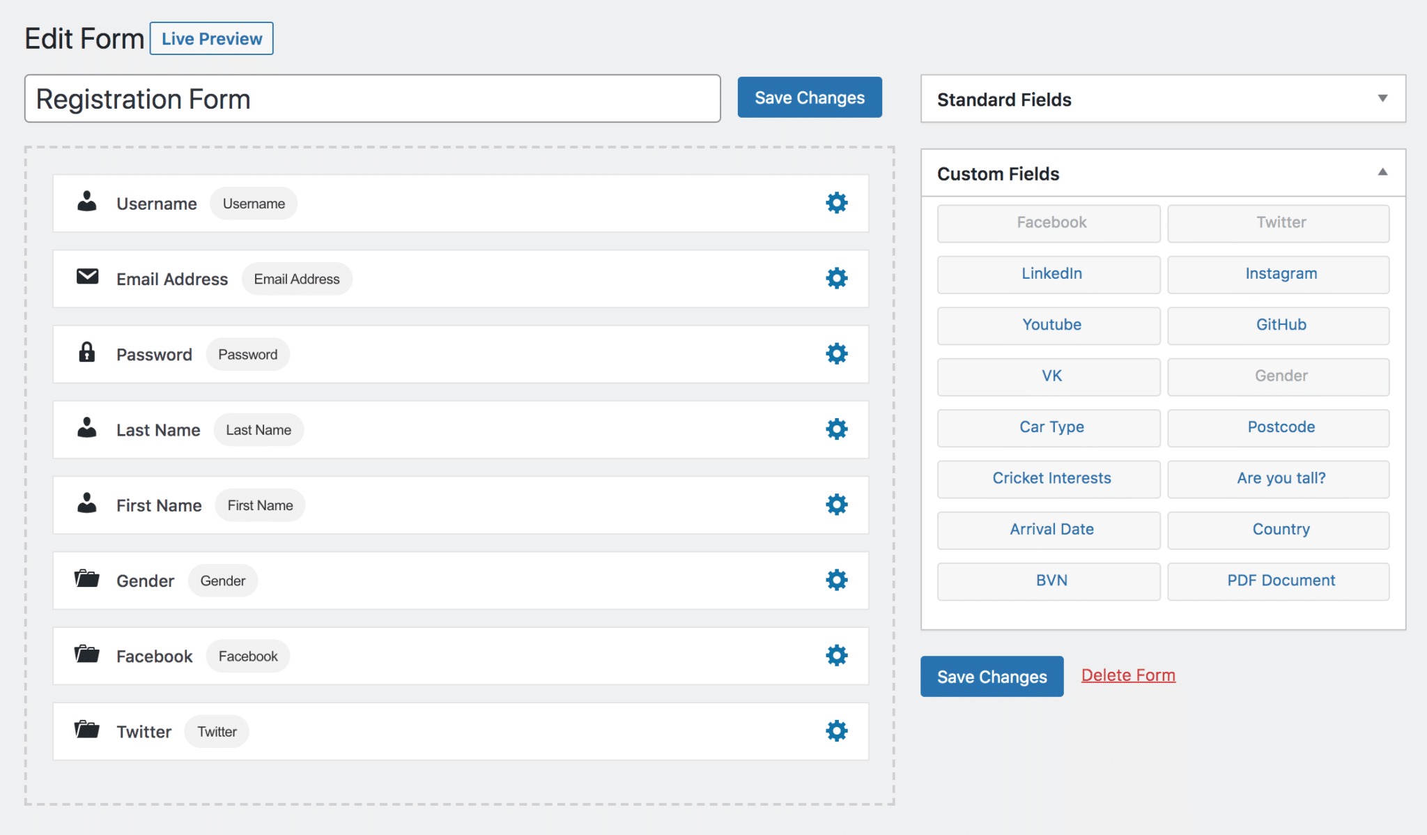1427x835 pixels.
Task: Add the Cricket Interests custom field
Action: tap(1049, 479)
